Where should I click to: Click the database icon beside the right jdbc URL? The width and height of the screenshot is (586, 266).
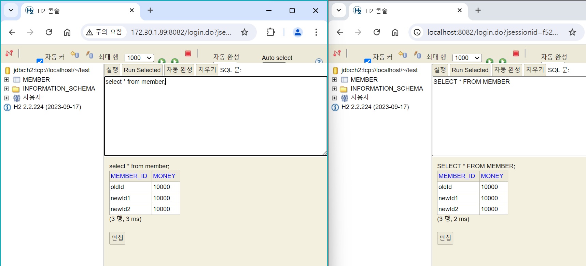click(335, 71)
